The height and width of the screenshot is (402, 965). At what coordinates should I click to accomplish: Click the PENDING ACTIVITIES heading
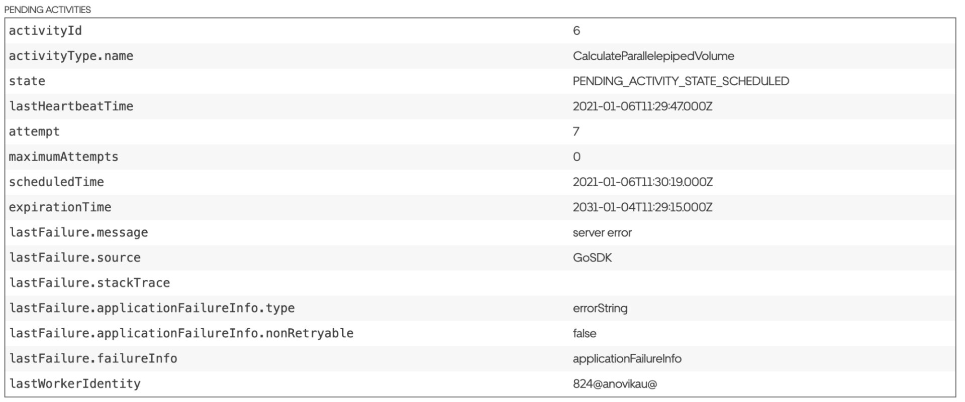[x=48, y=10]
